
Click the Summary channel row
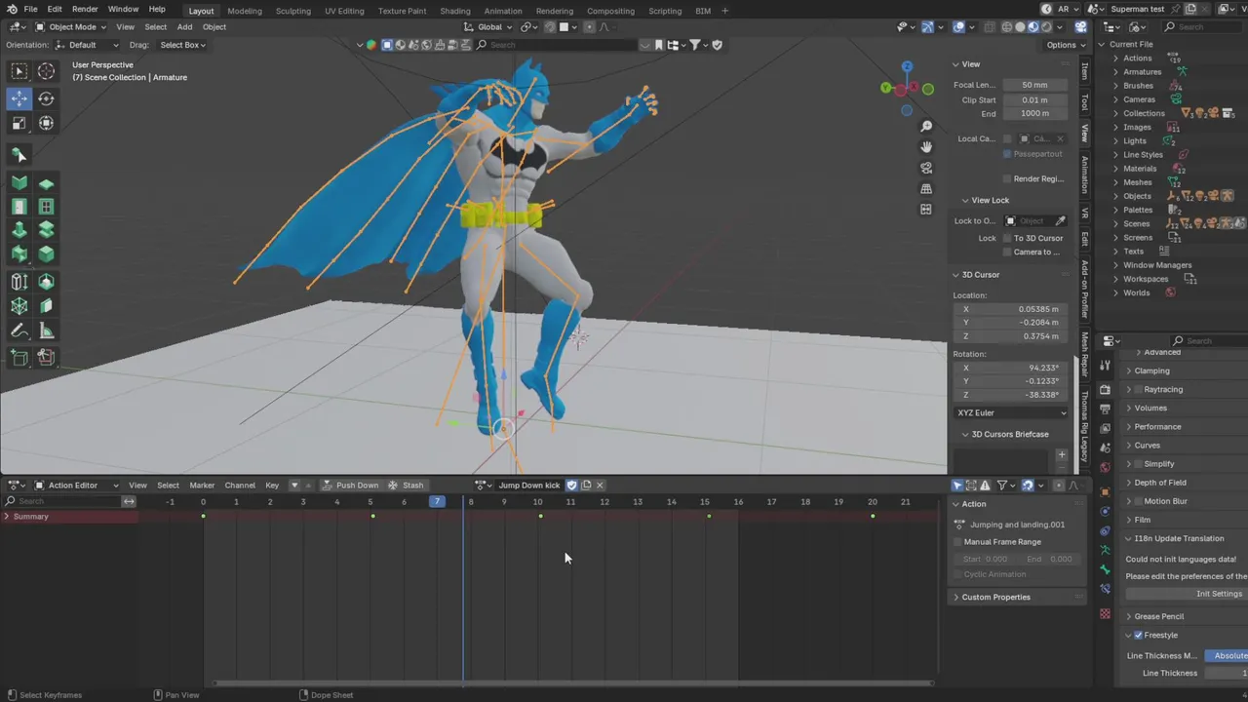(68, 517)
